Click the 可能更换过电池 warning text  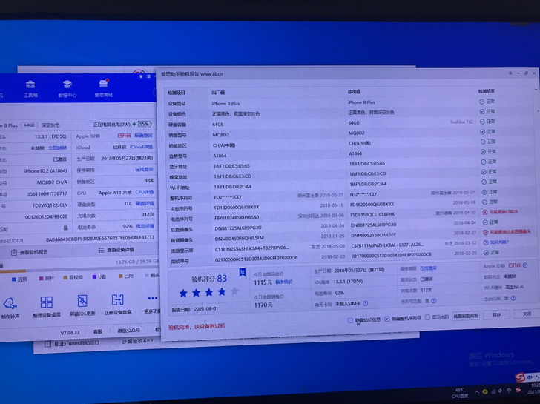click(x=504, y=211)
